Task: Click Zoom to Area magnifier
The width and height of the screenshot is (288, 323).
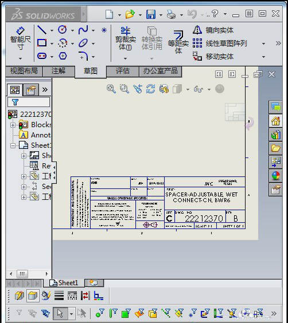Action: click(124, 89)
